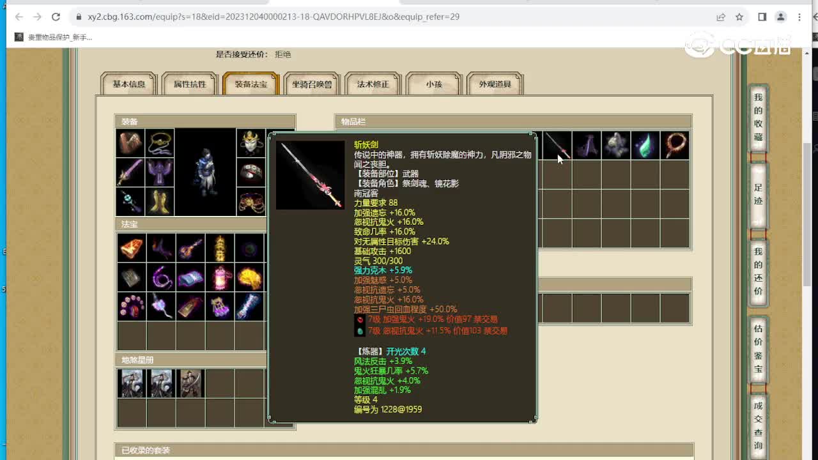This screenshot has width=818, height=460.
Task: Click the lavender whisk 法宝 icon
Action: point(161,307)
